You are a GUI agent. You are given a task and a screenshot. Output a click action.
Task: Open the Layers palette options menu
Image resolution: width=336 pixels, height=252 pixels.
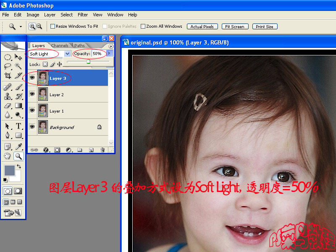click(x=111, y=46)
